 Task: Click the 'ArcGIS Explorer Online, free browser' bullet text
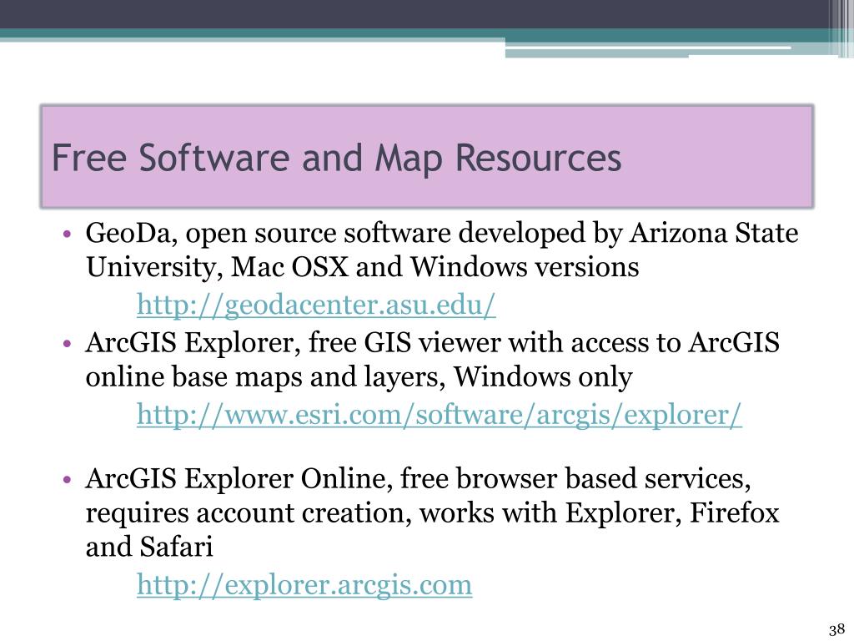419,478
